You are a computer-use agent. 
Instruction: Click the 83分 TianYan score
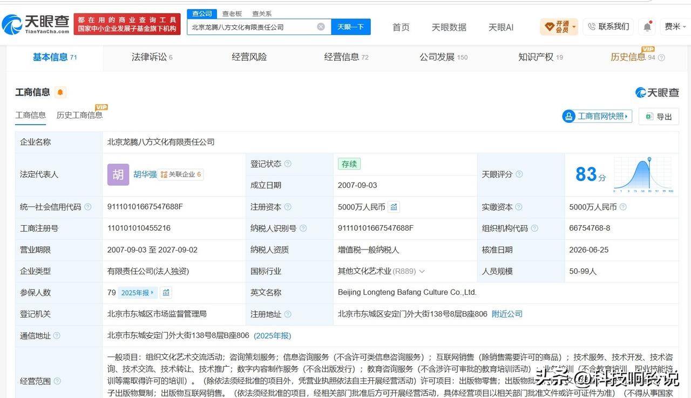pyautogui.click(x=591, y=175)
